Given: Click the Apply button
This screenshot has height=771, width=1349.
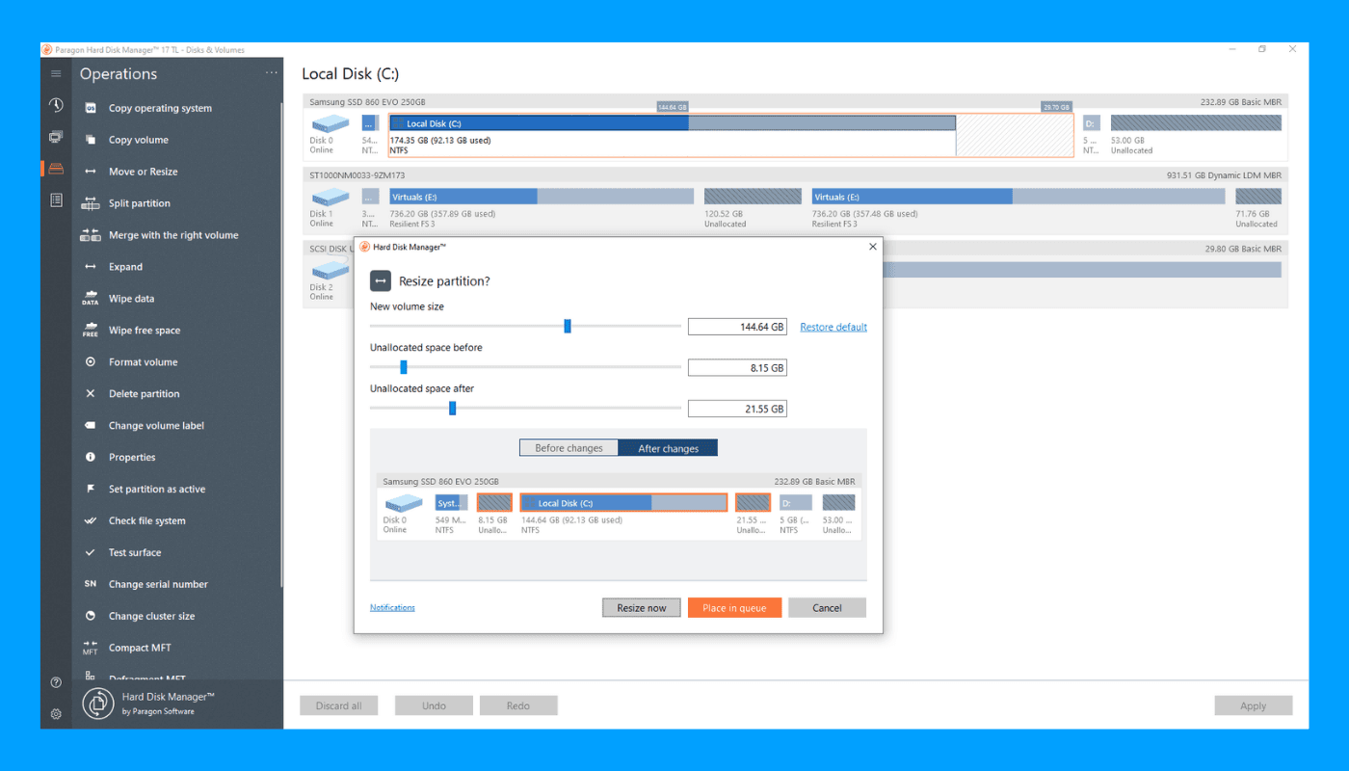Looking at the screenshot, I should tap(1253, 705).
